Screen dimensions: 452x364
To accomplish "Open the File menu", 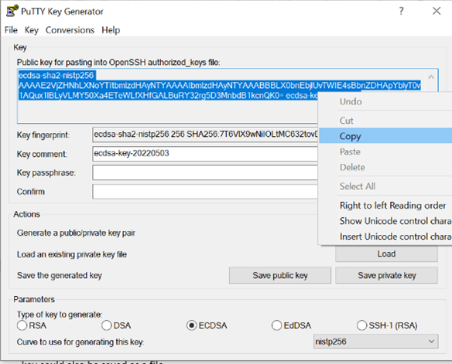I will click(11, 30).
